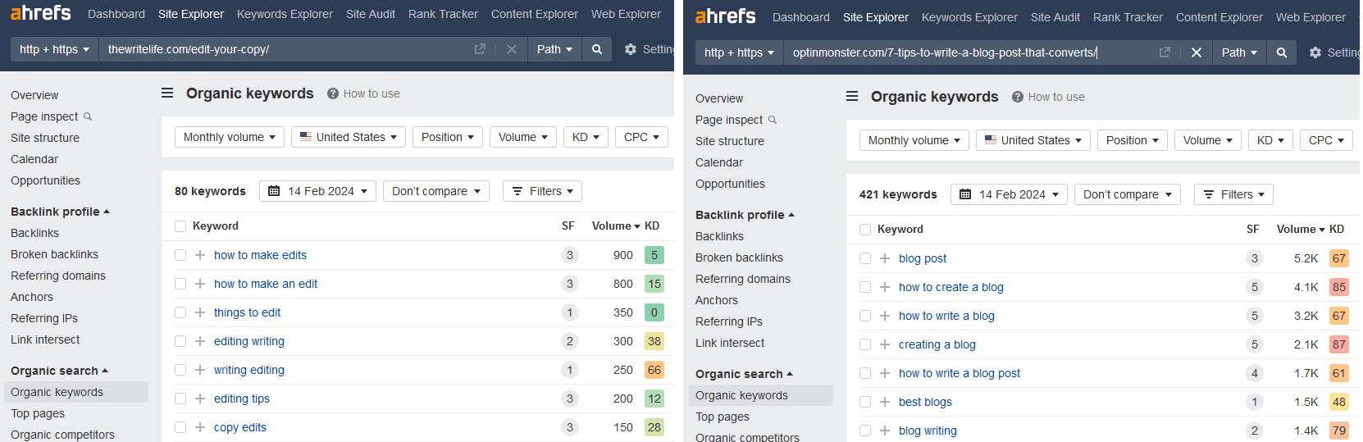Click plus icon next to 'creating a blog'
Viewport: 1363px width, 442px height.
coord(885,344)
